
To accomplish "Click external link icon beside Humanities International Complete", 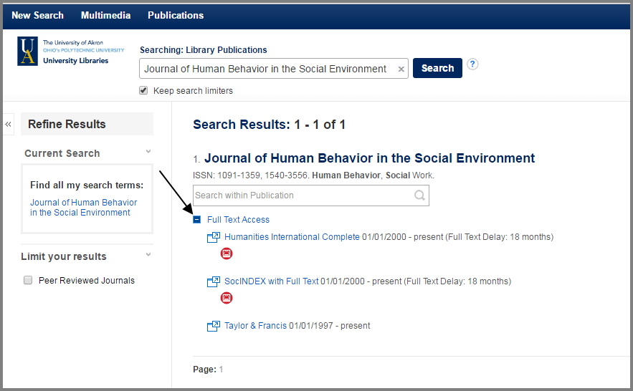I will [214, 237].
